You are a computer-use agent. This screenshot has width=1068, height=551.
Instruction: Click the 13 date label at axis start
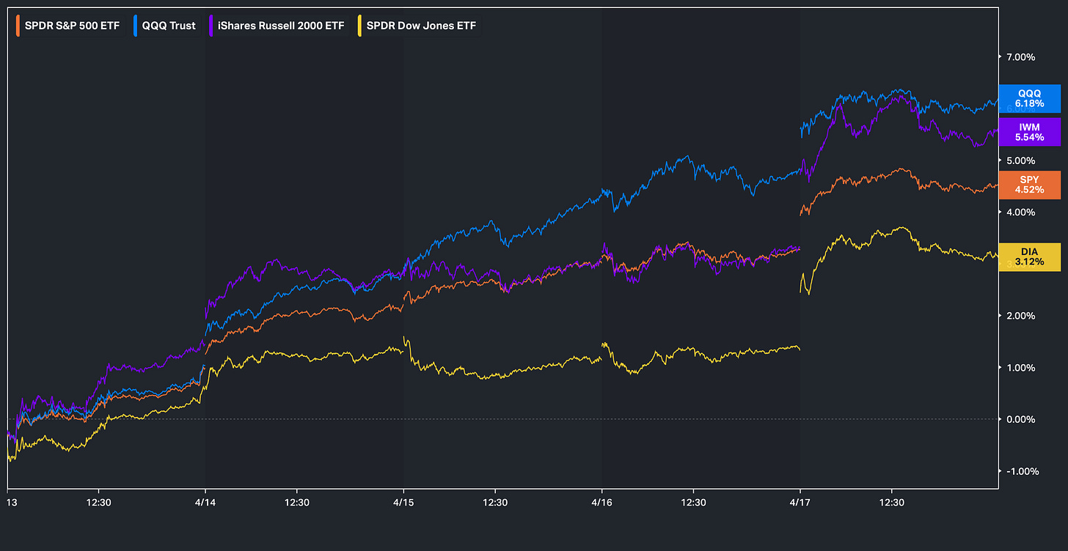point(12,503)
